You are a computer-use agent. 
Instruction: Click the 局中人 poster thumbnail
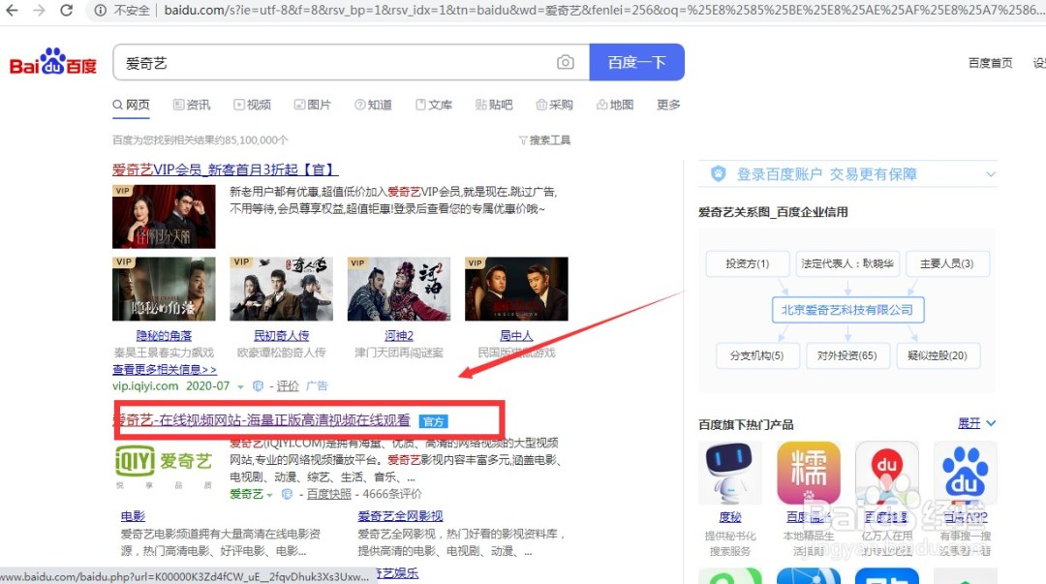pos(516,289)
